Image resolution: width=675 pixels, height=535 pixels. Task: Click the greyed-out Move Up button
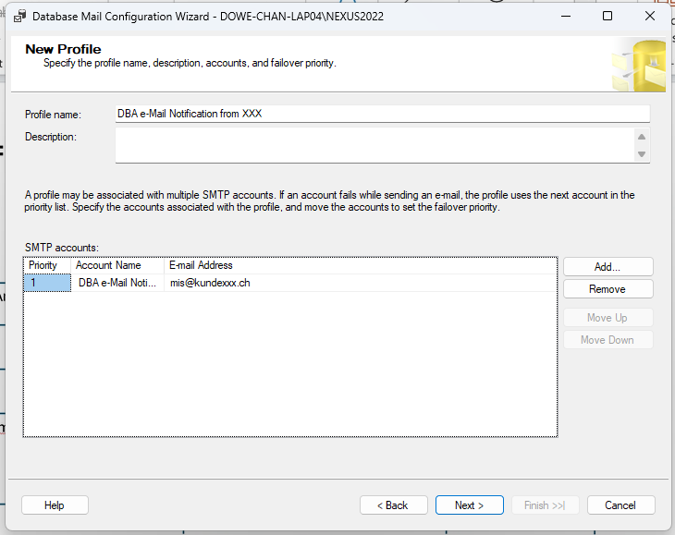click(607, 318)
